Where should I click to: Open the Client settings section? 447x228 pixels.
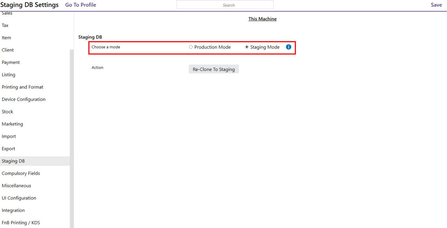(x=8, y=50)
